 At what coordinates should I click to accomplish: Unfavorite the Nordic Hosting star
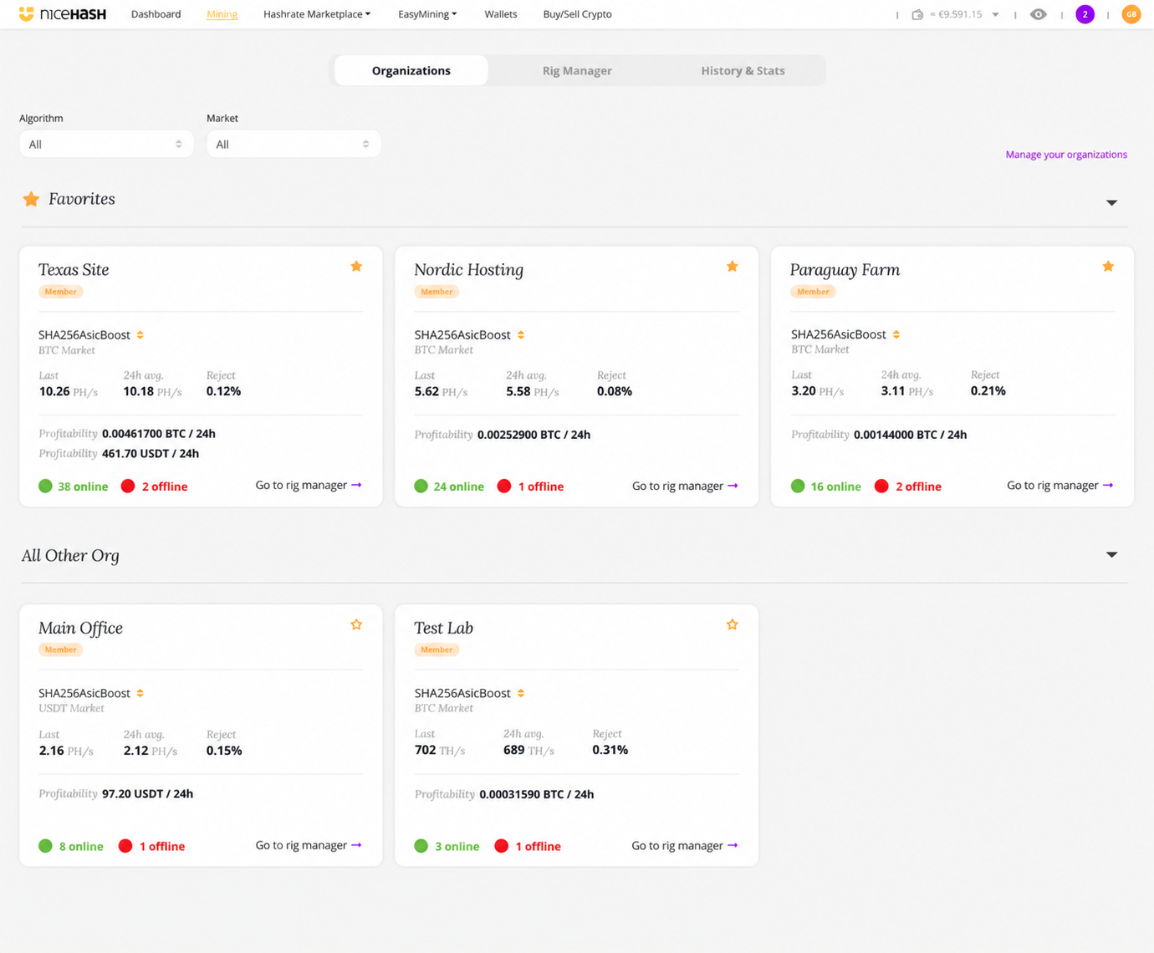click(x=733, y=267)
